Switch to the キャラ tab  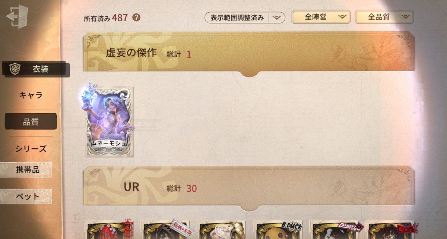point(31,95)
